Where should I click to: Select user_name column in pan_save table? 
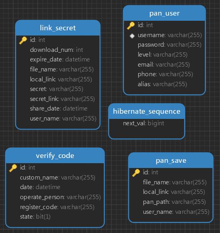[x=176, y=212]
